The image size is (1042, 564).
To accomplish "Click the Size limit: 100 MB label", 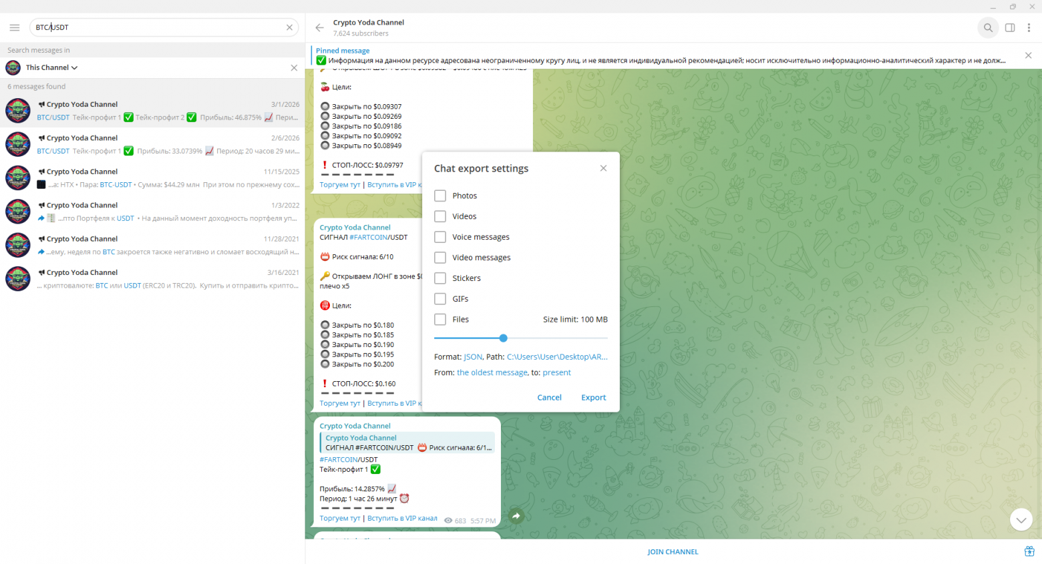I will 575,320.
